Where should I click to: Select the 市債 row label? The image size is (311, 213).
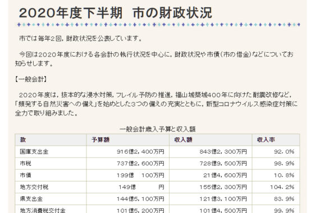pyautogui.click(x=26, y=175)
